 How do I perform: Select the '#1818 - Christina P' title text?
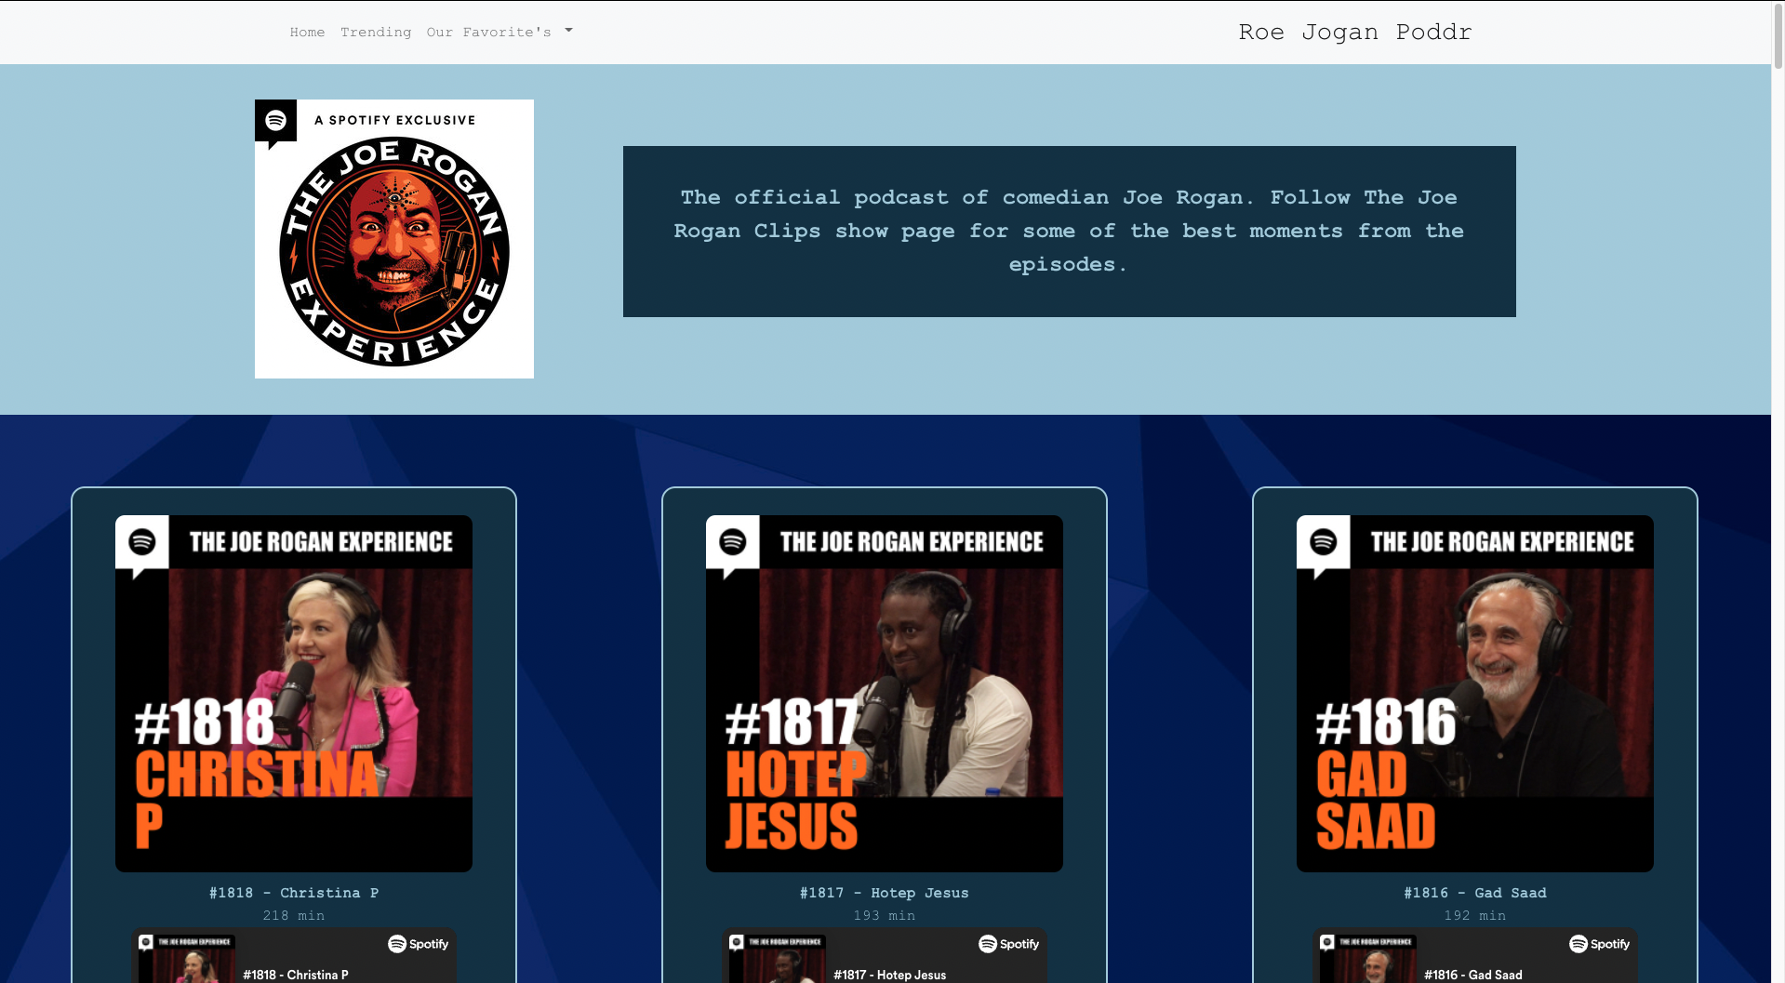point(294,893)
